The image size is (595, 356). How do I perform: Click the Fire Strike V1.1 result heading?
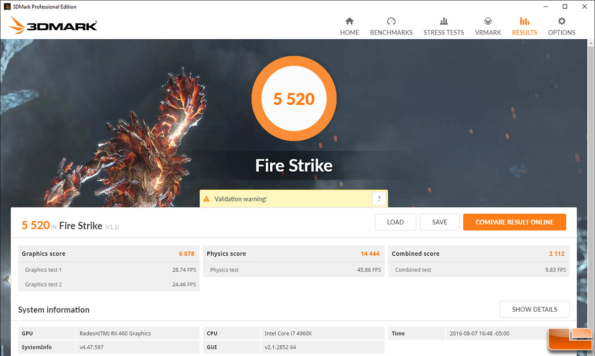[70, 225]
